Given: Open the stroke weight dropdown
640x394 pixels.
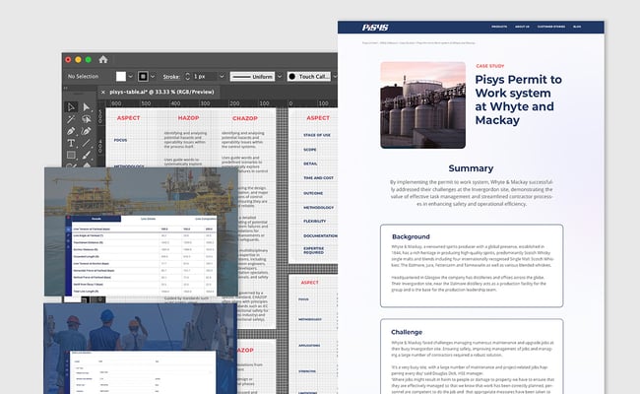Looking at the screenshot, I should coord(223,77).
